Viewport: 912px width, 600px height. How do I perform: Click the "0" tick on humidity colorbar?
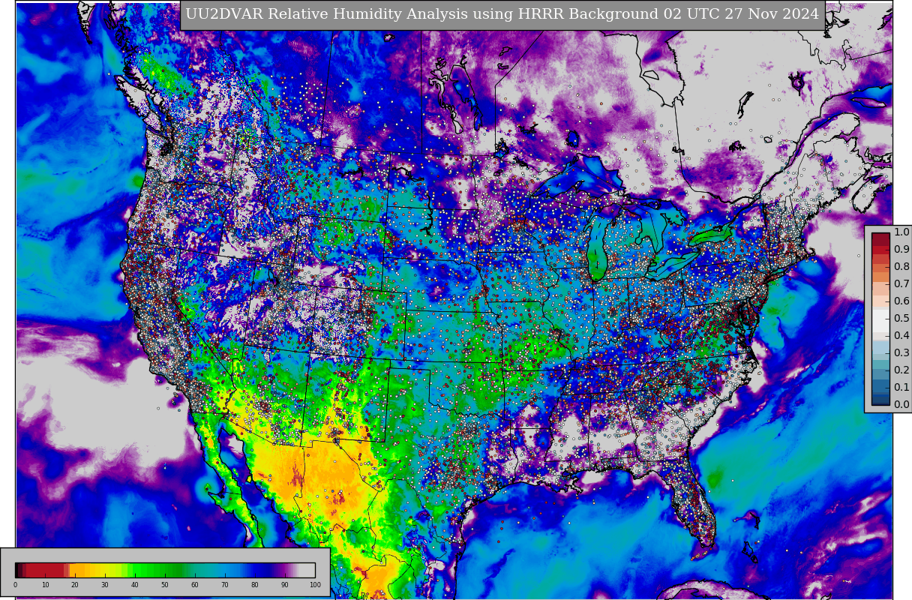click(15, 585)
